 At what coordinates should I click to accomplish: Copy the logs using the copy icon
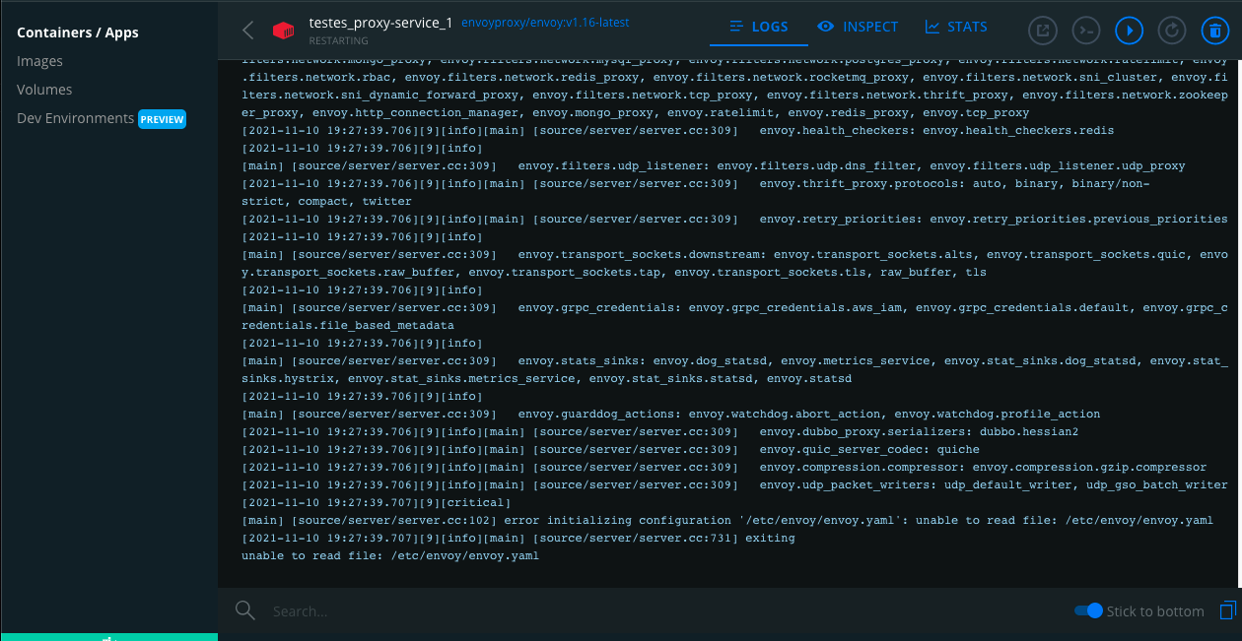point(1227,610)
